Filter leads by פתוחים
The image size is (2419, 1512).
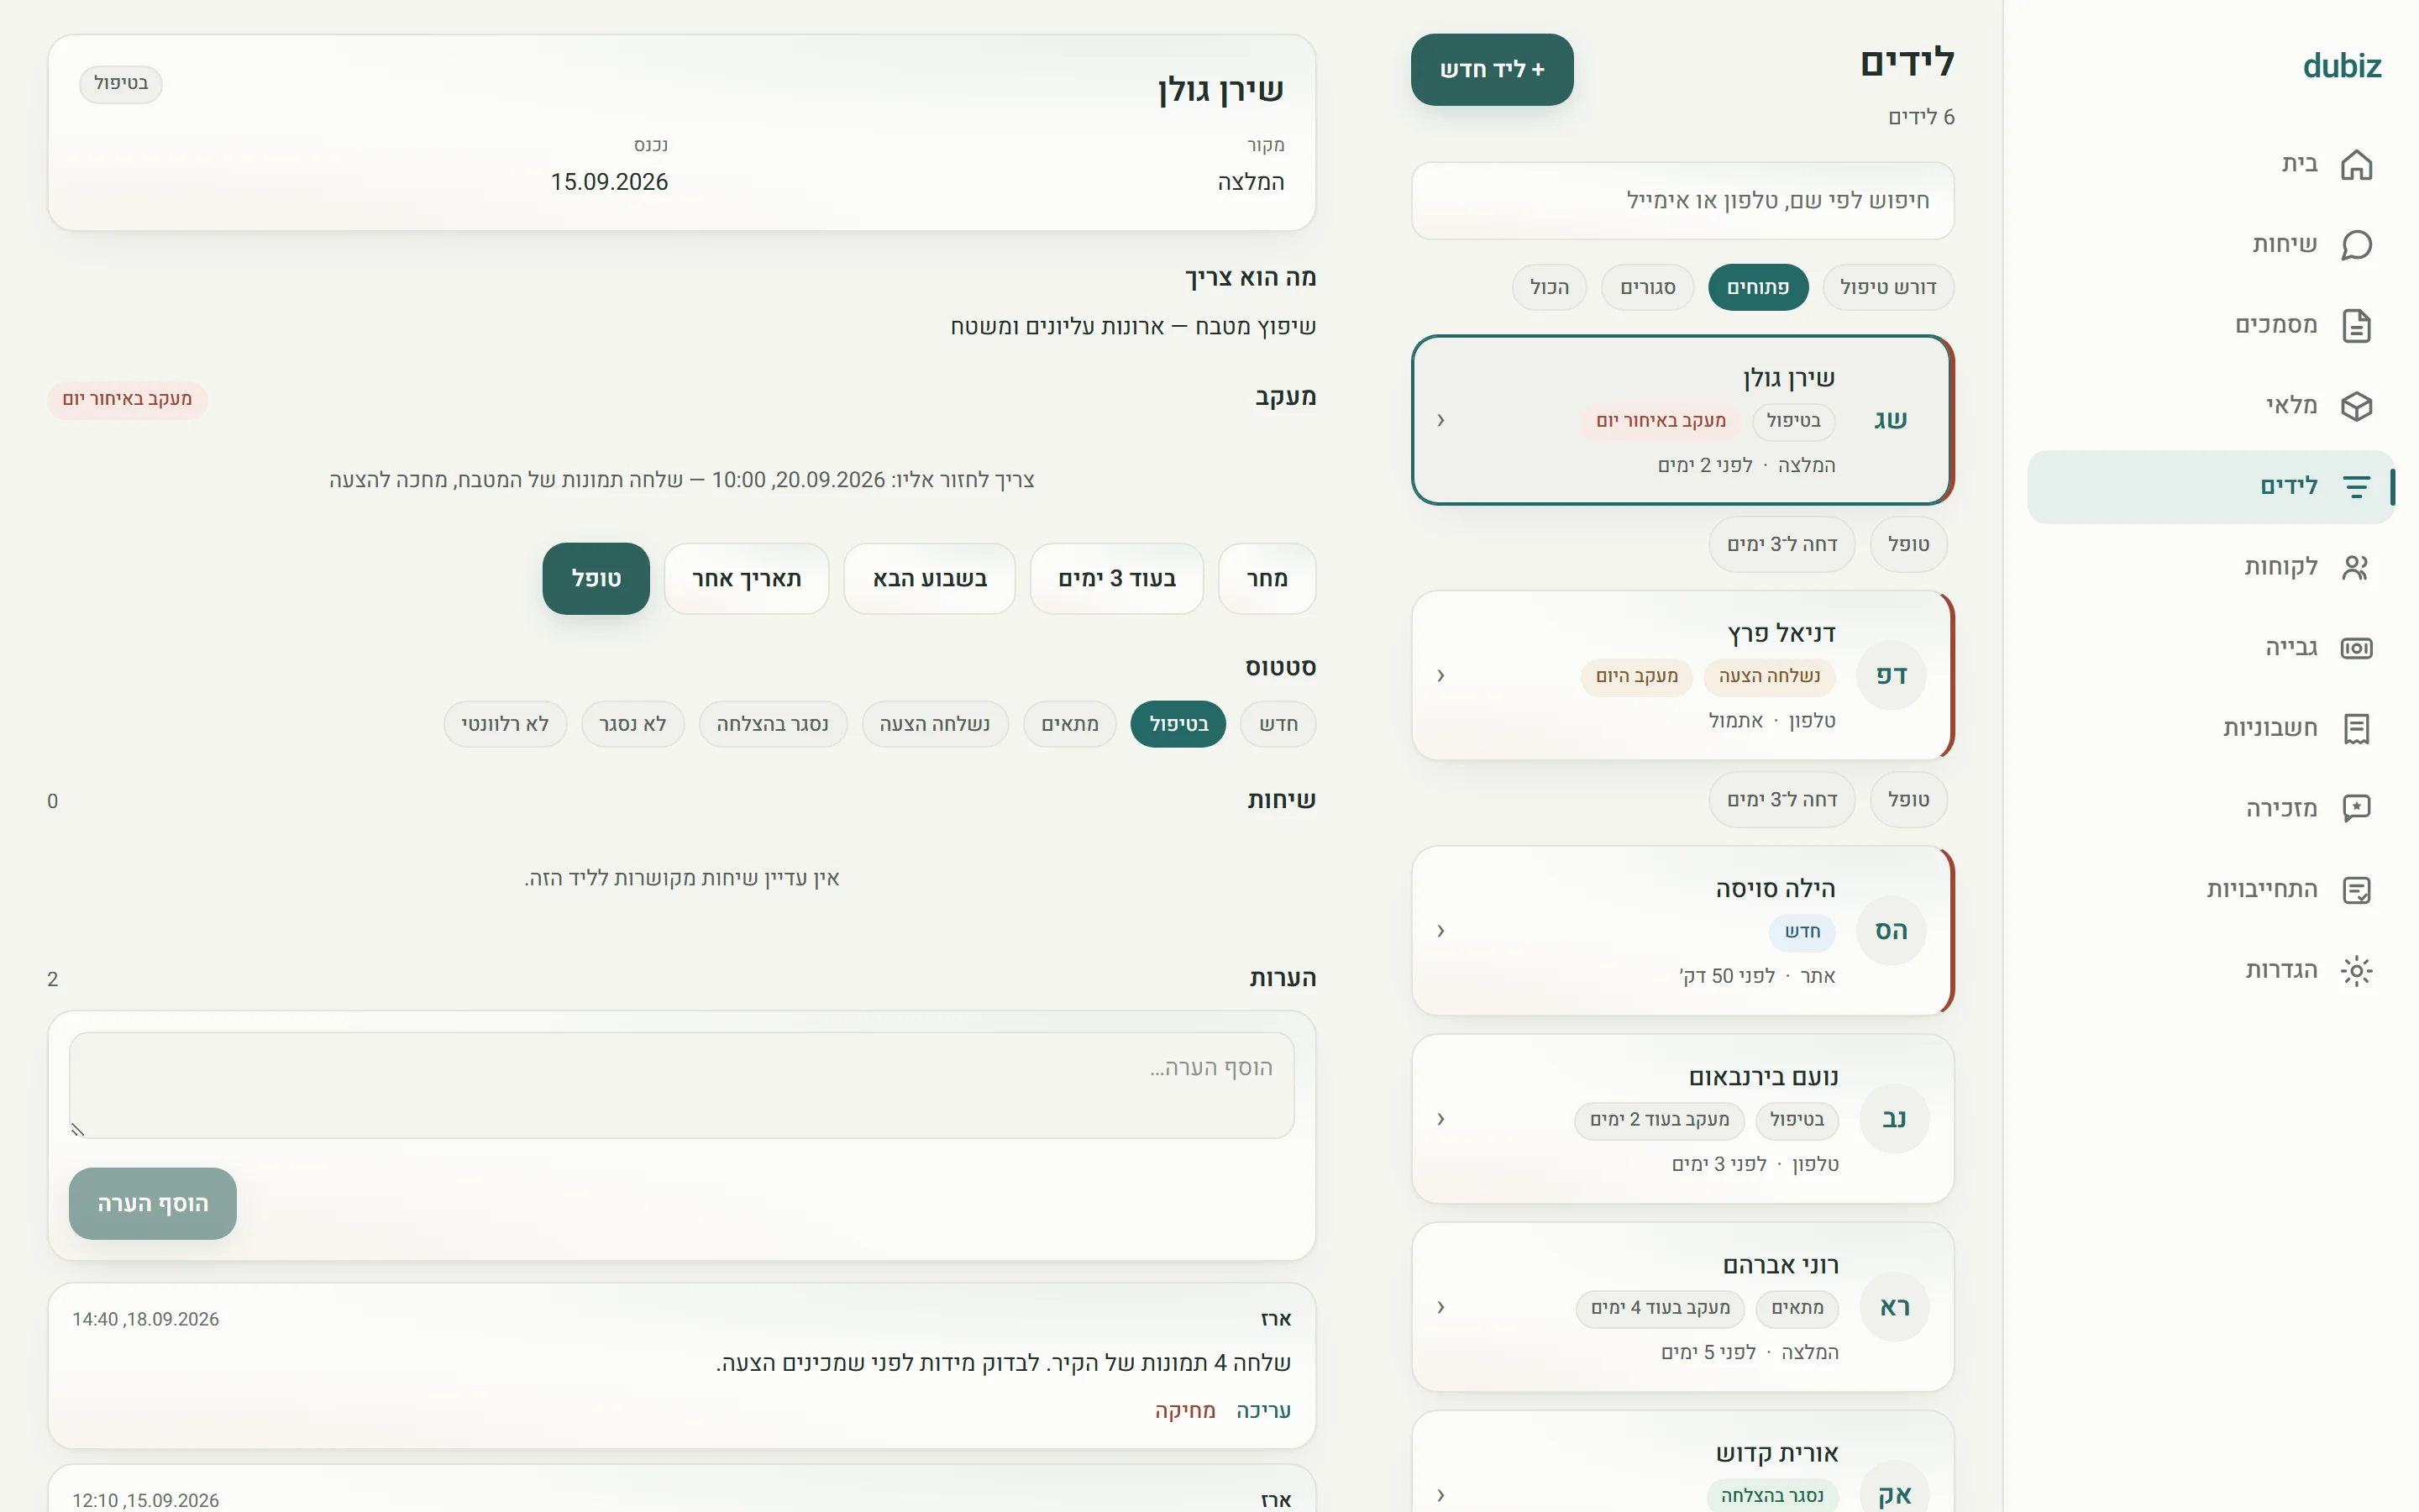(x=1758, y=287)
